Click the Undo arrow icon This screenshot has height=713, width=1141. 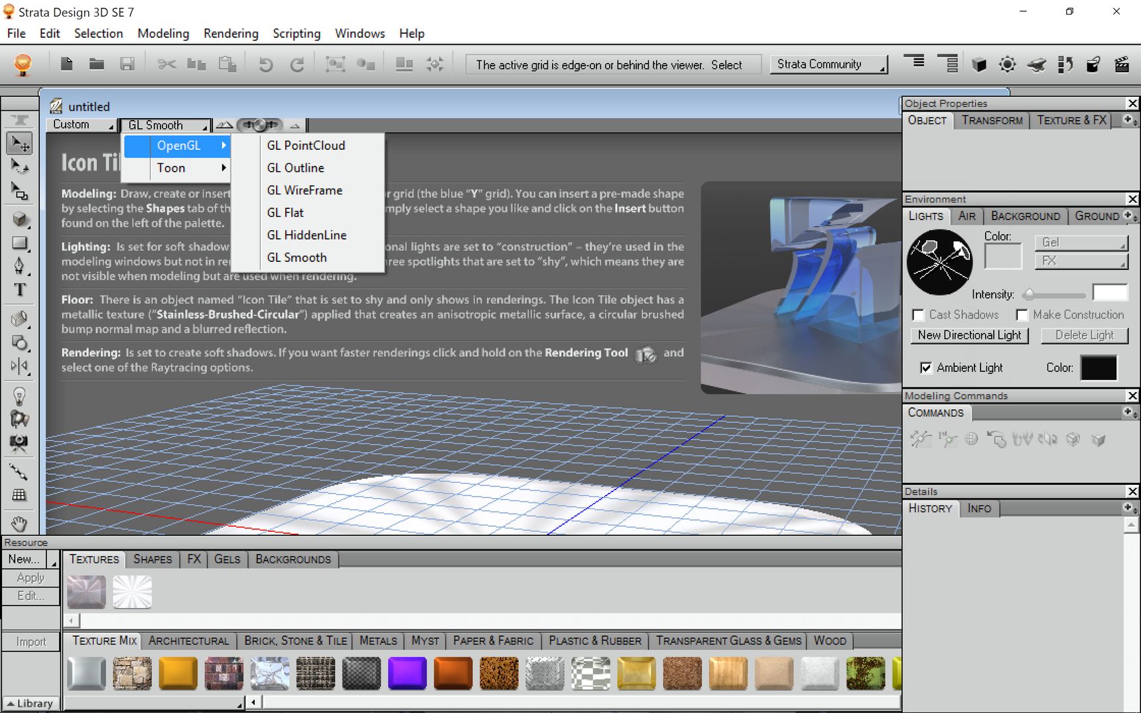pos(265,64)
